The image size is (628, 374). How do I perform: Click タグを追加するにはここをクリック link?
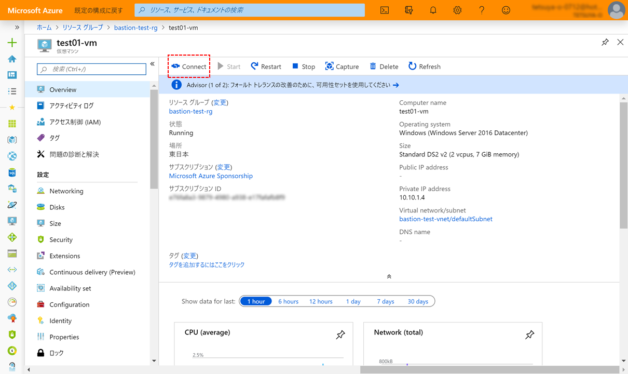click(207, 265)
